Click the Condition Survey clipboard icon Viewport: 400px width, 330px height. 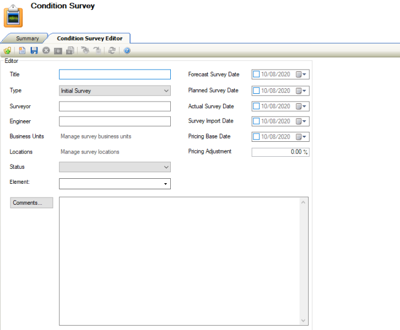(x=13, y=17)
